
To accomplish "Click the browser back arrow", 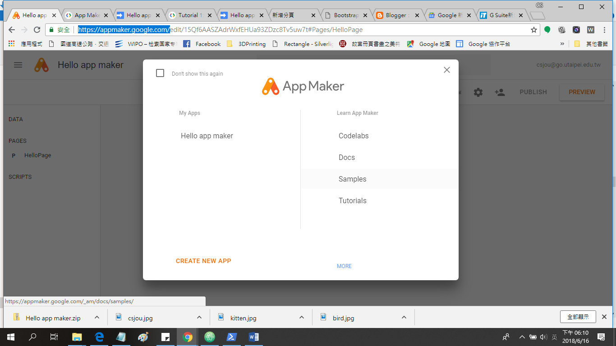I will click(12, 30).
